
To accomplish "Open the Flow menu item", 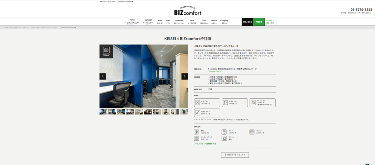I will point(203,22).
